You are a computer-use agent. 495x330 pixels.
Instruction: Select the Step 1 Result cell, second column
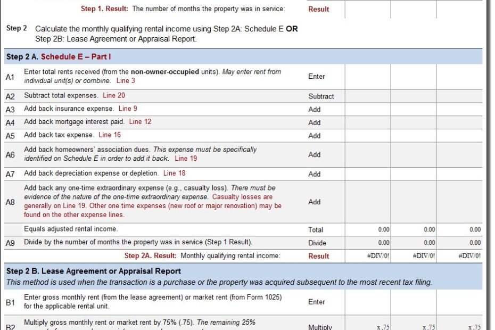click(x=414, y=9)
